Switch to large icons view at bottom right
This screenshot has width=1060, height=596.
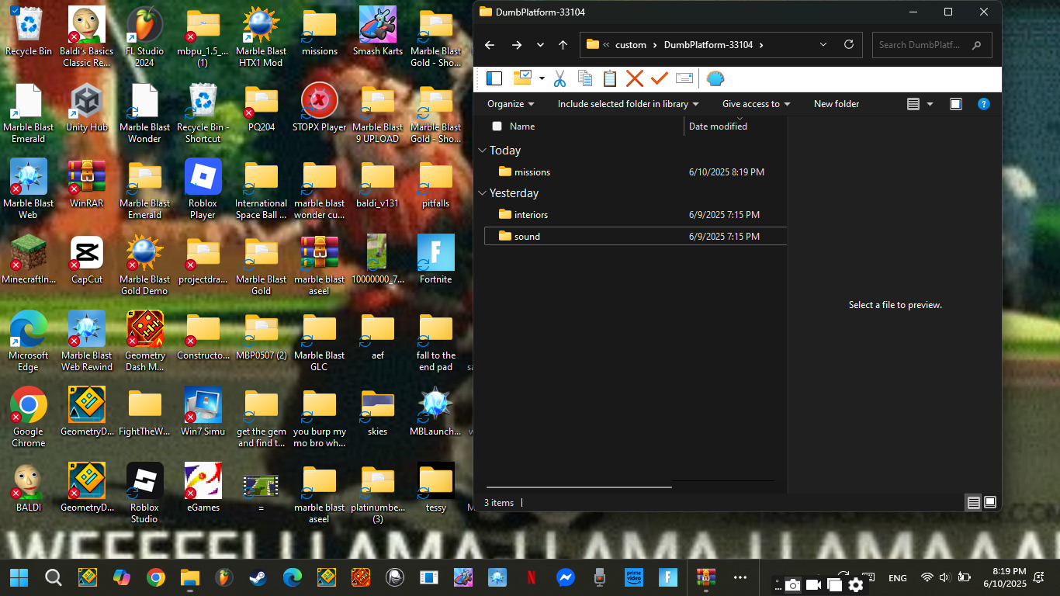pos(990,503)
